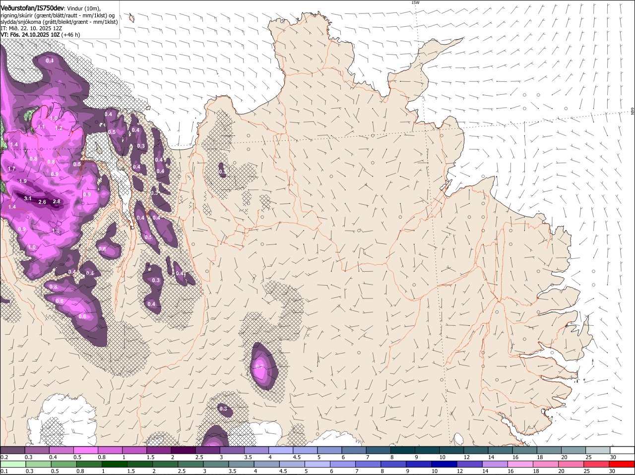The image size is (635, 475).
Task: Click the initialization time 'IT: Mið. 22. 10. 2025 12Z'
Action: 31,28
